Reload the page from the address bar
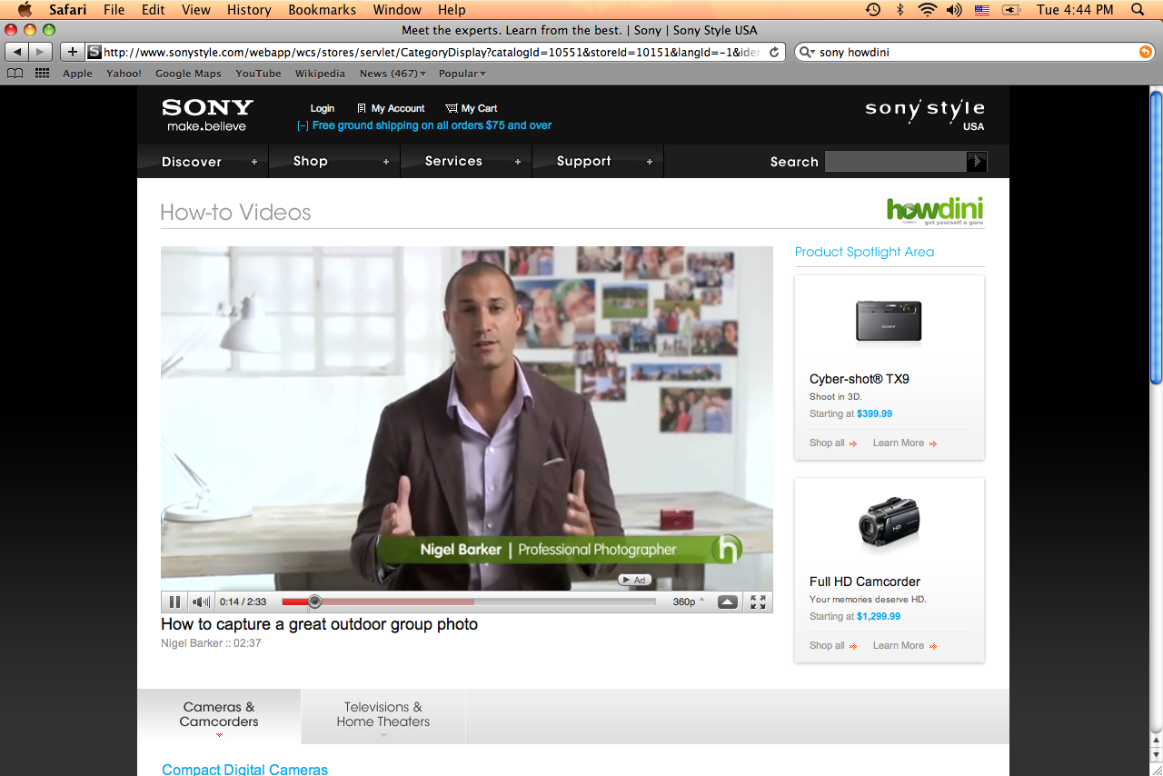Screen dimensions: 1163x776 [x=774, y=52]
